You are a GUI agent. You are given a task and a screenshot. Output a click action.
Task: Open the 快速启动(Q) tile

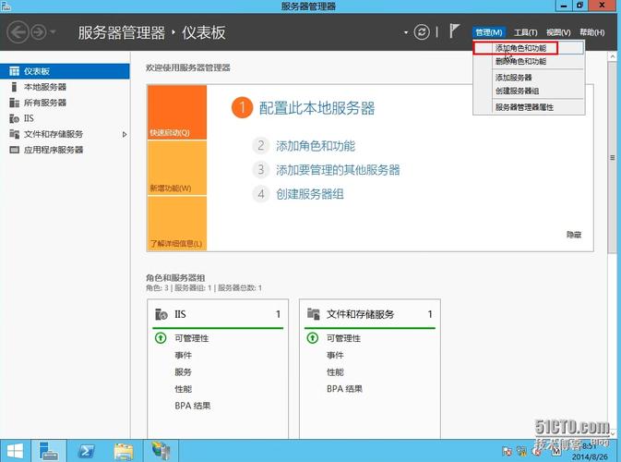[x=177, y=112]
